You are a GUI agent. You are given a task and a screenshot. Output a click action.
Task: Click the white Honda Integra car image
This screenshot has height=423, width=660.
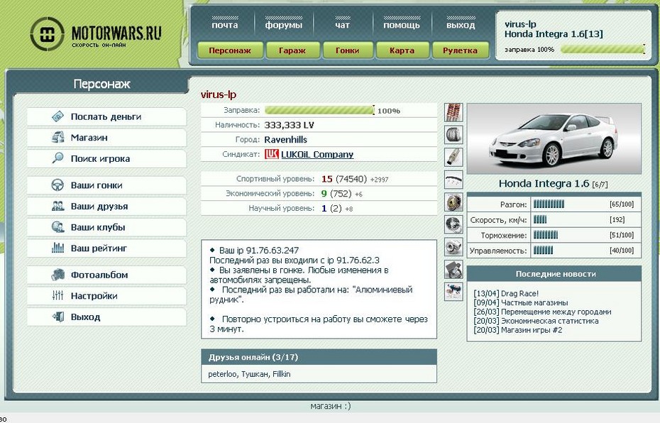(554, 138)
